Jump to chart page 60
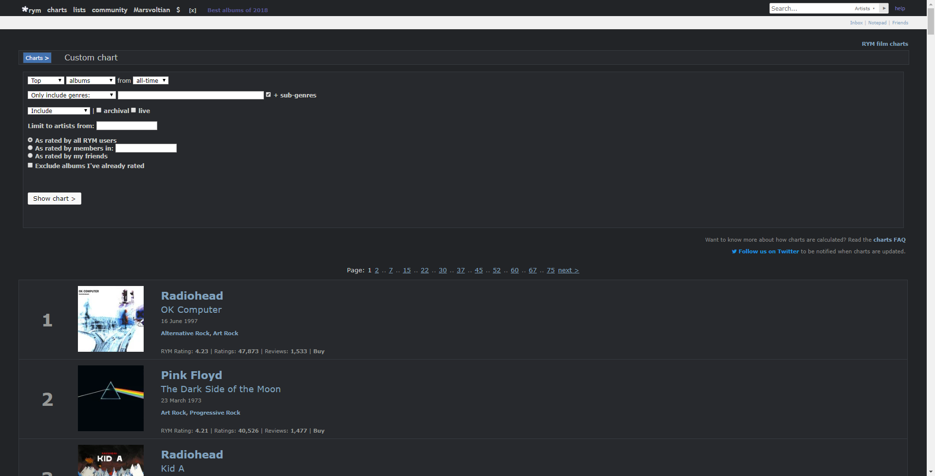Screen dimensions: 935x476 point(515,270)
